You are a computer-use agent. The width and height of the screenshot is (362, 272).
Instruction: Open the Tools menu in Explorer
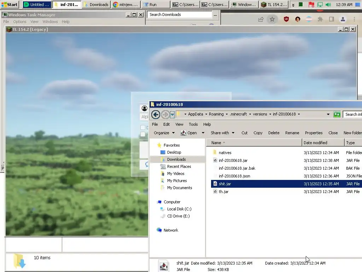[x=193, y=124]
